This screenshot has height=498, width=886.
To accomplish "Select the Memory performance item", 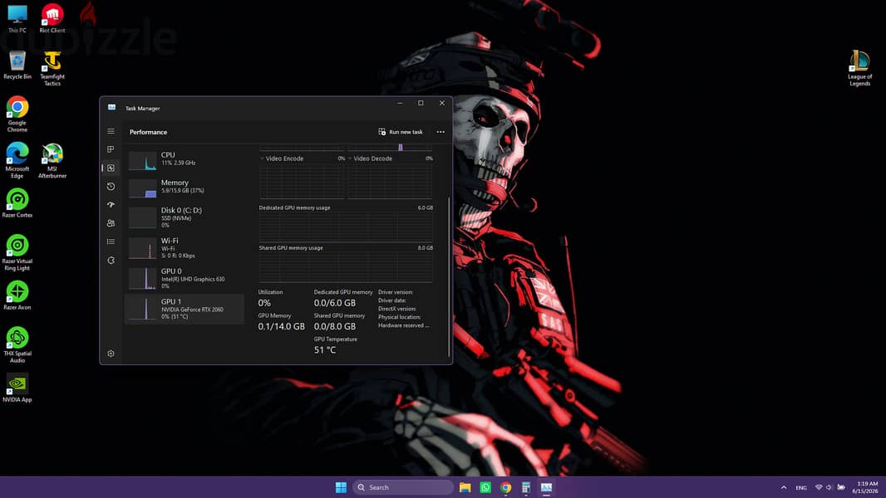I will [185, 187].
